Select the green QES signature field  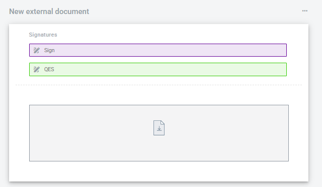(x=158, y=69)
